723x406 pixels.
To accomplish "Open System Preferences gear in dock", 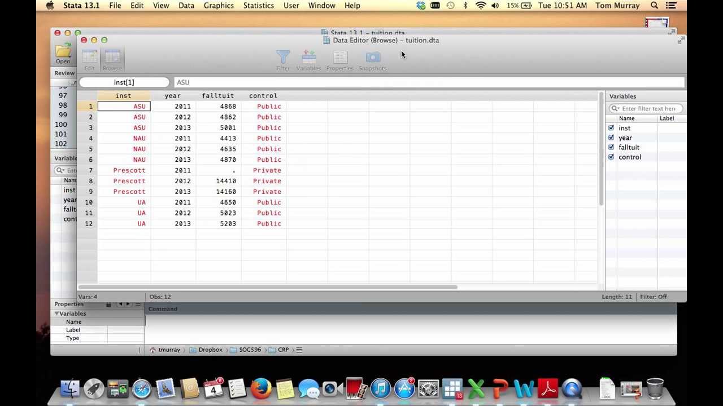I will click(x=429, y=389).
